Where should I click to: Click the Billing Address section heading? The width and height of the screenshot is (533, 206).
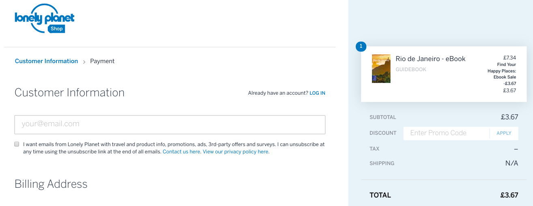(x=51, y=184)
